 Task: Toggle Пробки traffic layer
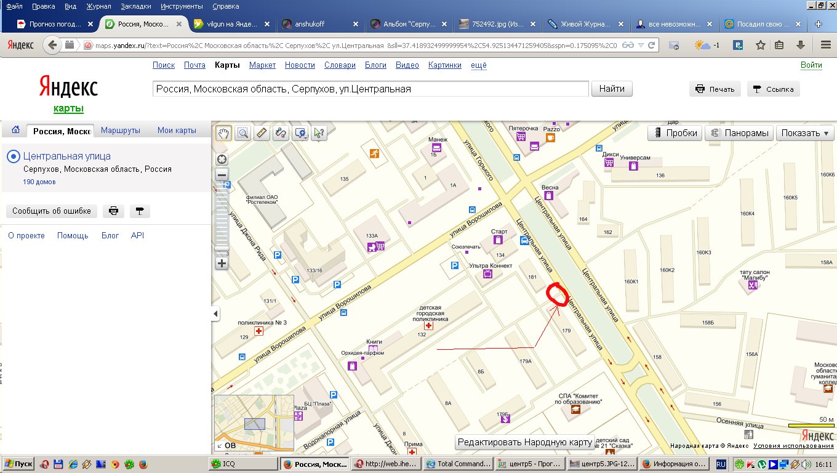(x=676, y=132)
